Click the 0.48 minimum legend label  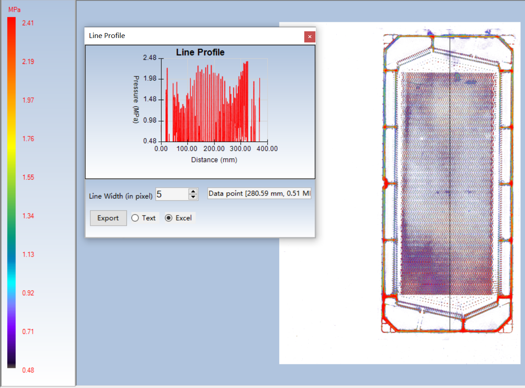click(x=28, y=370)
